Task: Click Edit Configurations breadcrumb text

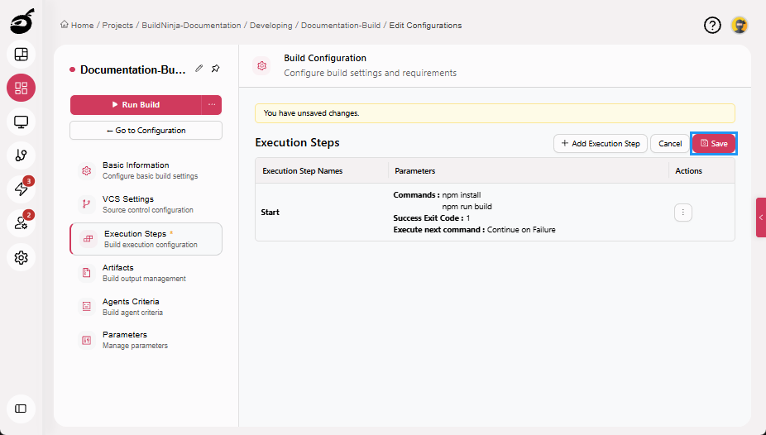Action: click(425, 25)
